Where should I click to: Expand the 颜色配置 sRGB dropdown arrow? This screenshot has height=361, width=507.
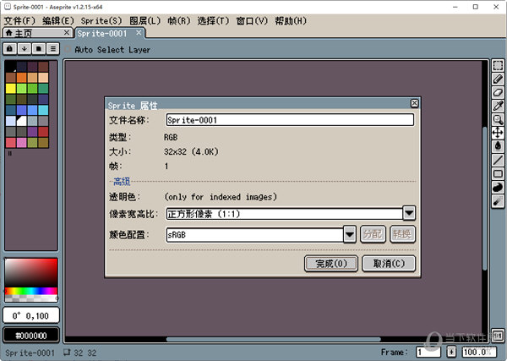(x=350, y=234)
